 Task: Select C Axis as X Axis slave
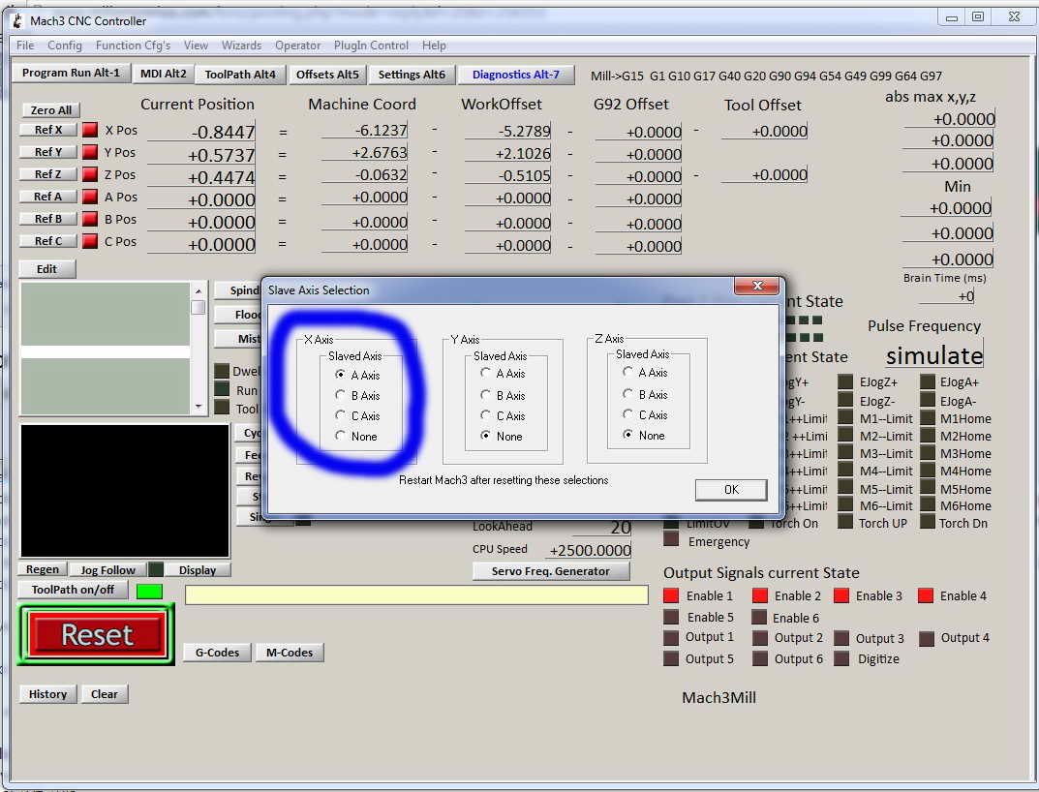click(341, 415)
